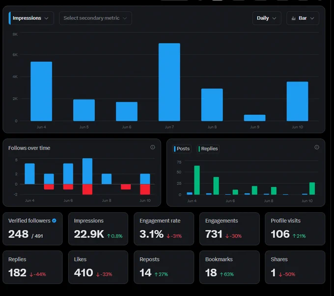This screenshot has width=334, height=296.
Task: Click the bar chart icon beside Bar
Action: (294, 18)
